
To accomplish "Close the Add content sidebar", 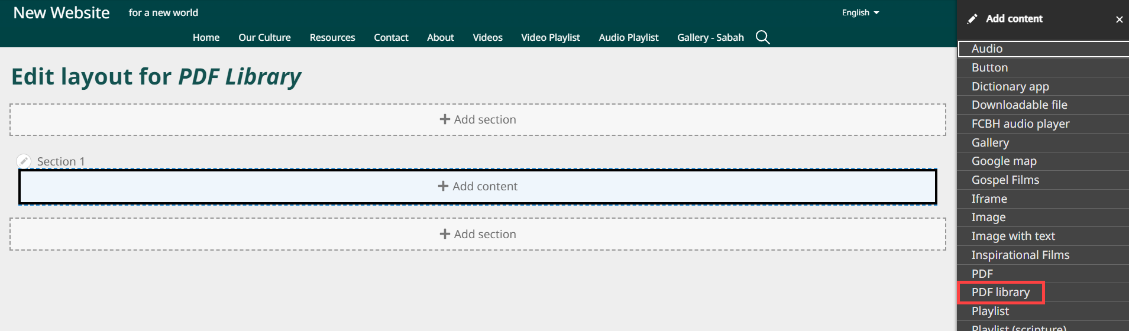I will point(1119,20).
